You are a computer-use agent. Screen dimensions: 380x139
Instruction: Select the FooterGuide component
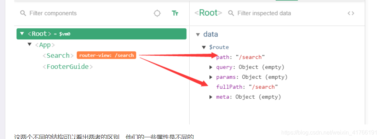coord(68,66)
